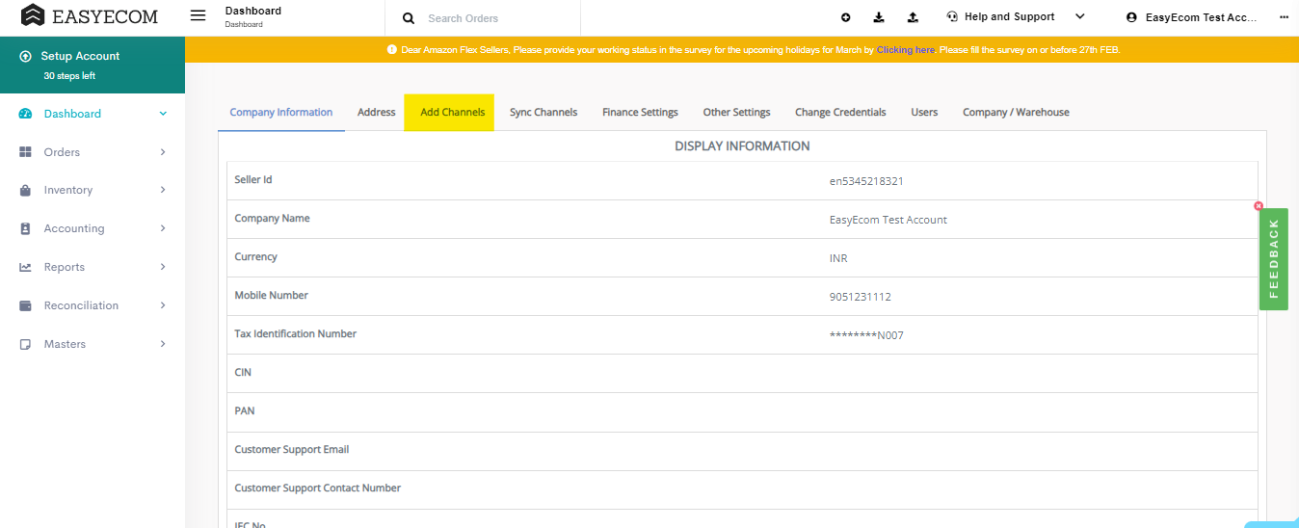Click masked tax number ********N007

tap(866, 335)
